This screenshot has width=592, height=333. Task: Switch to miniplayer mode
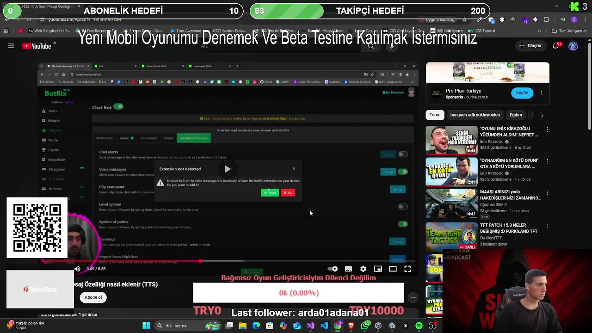[x=378, y=269]
